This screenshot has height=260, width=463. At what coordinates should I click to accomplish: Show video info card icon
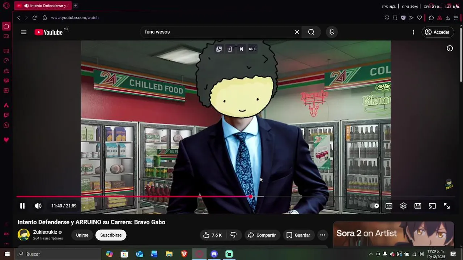click(450, 48)
